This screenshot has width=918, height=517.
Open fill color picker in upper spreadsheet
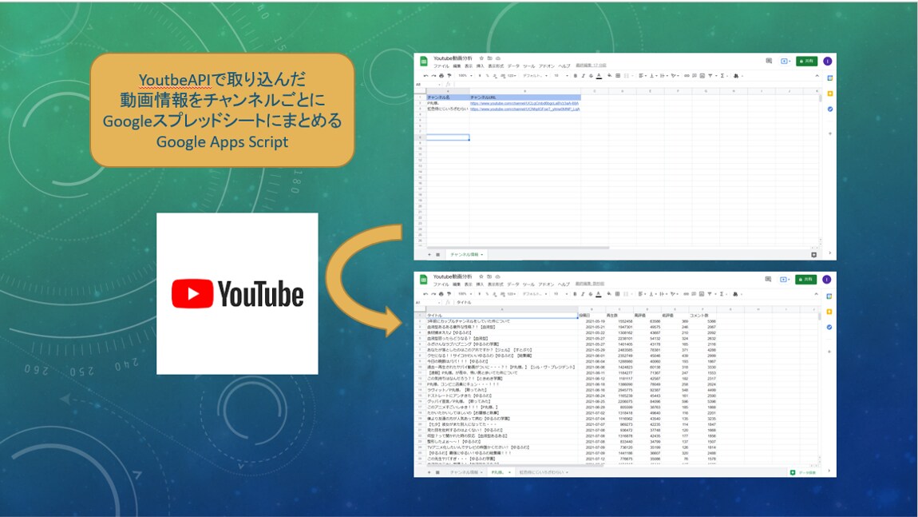click(609, 76)
